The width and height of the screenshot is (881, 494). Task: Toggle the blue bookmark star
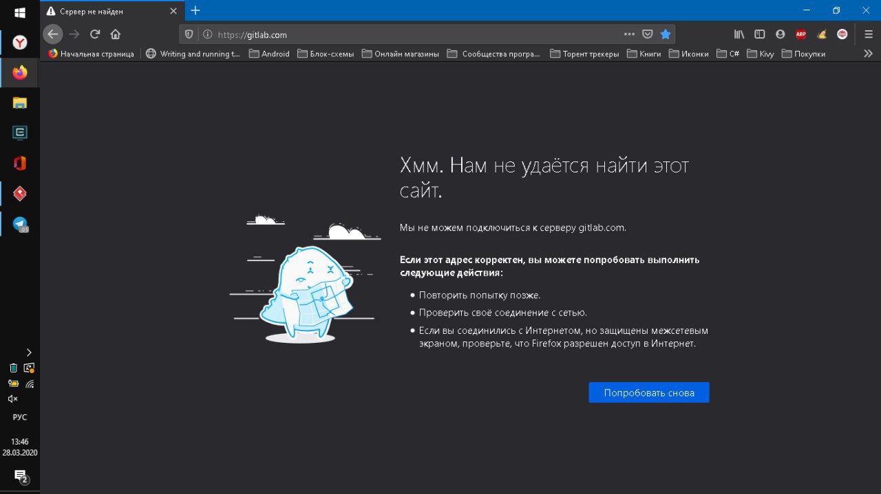click(666, 34)
